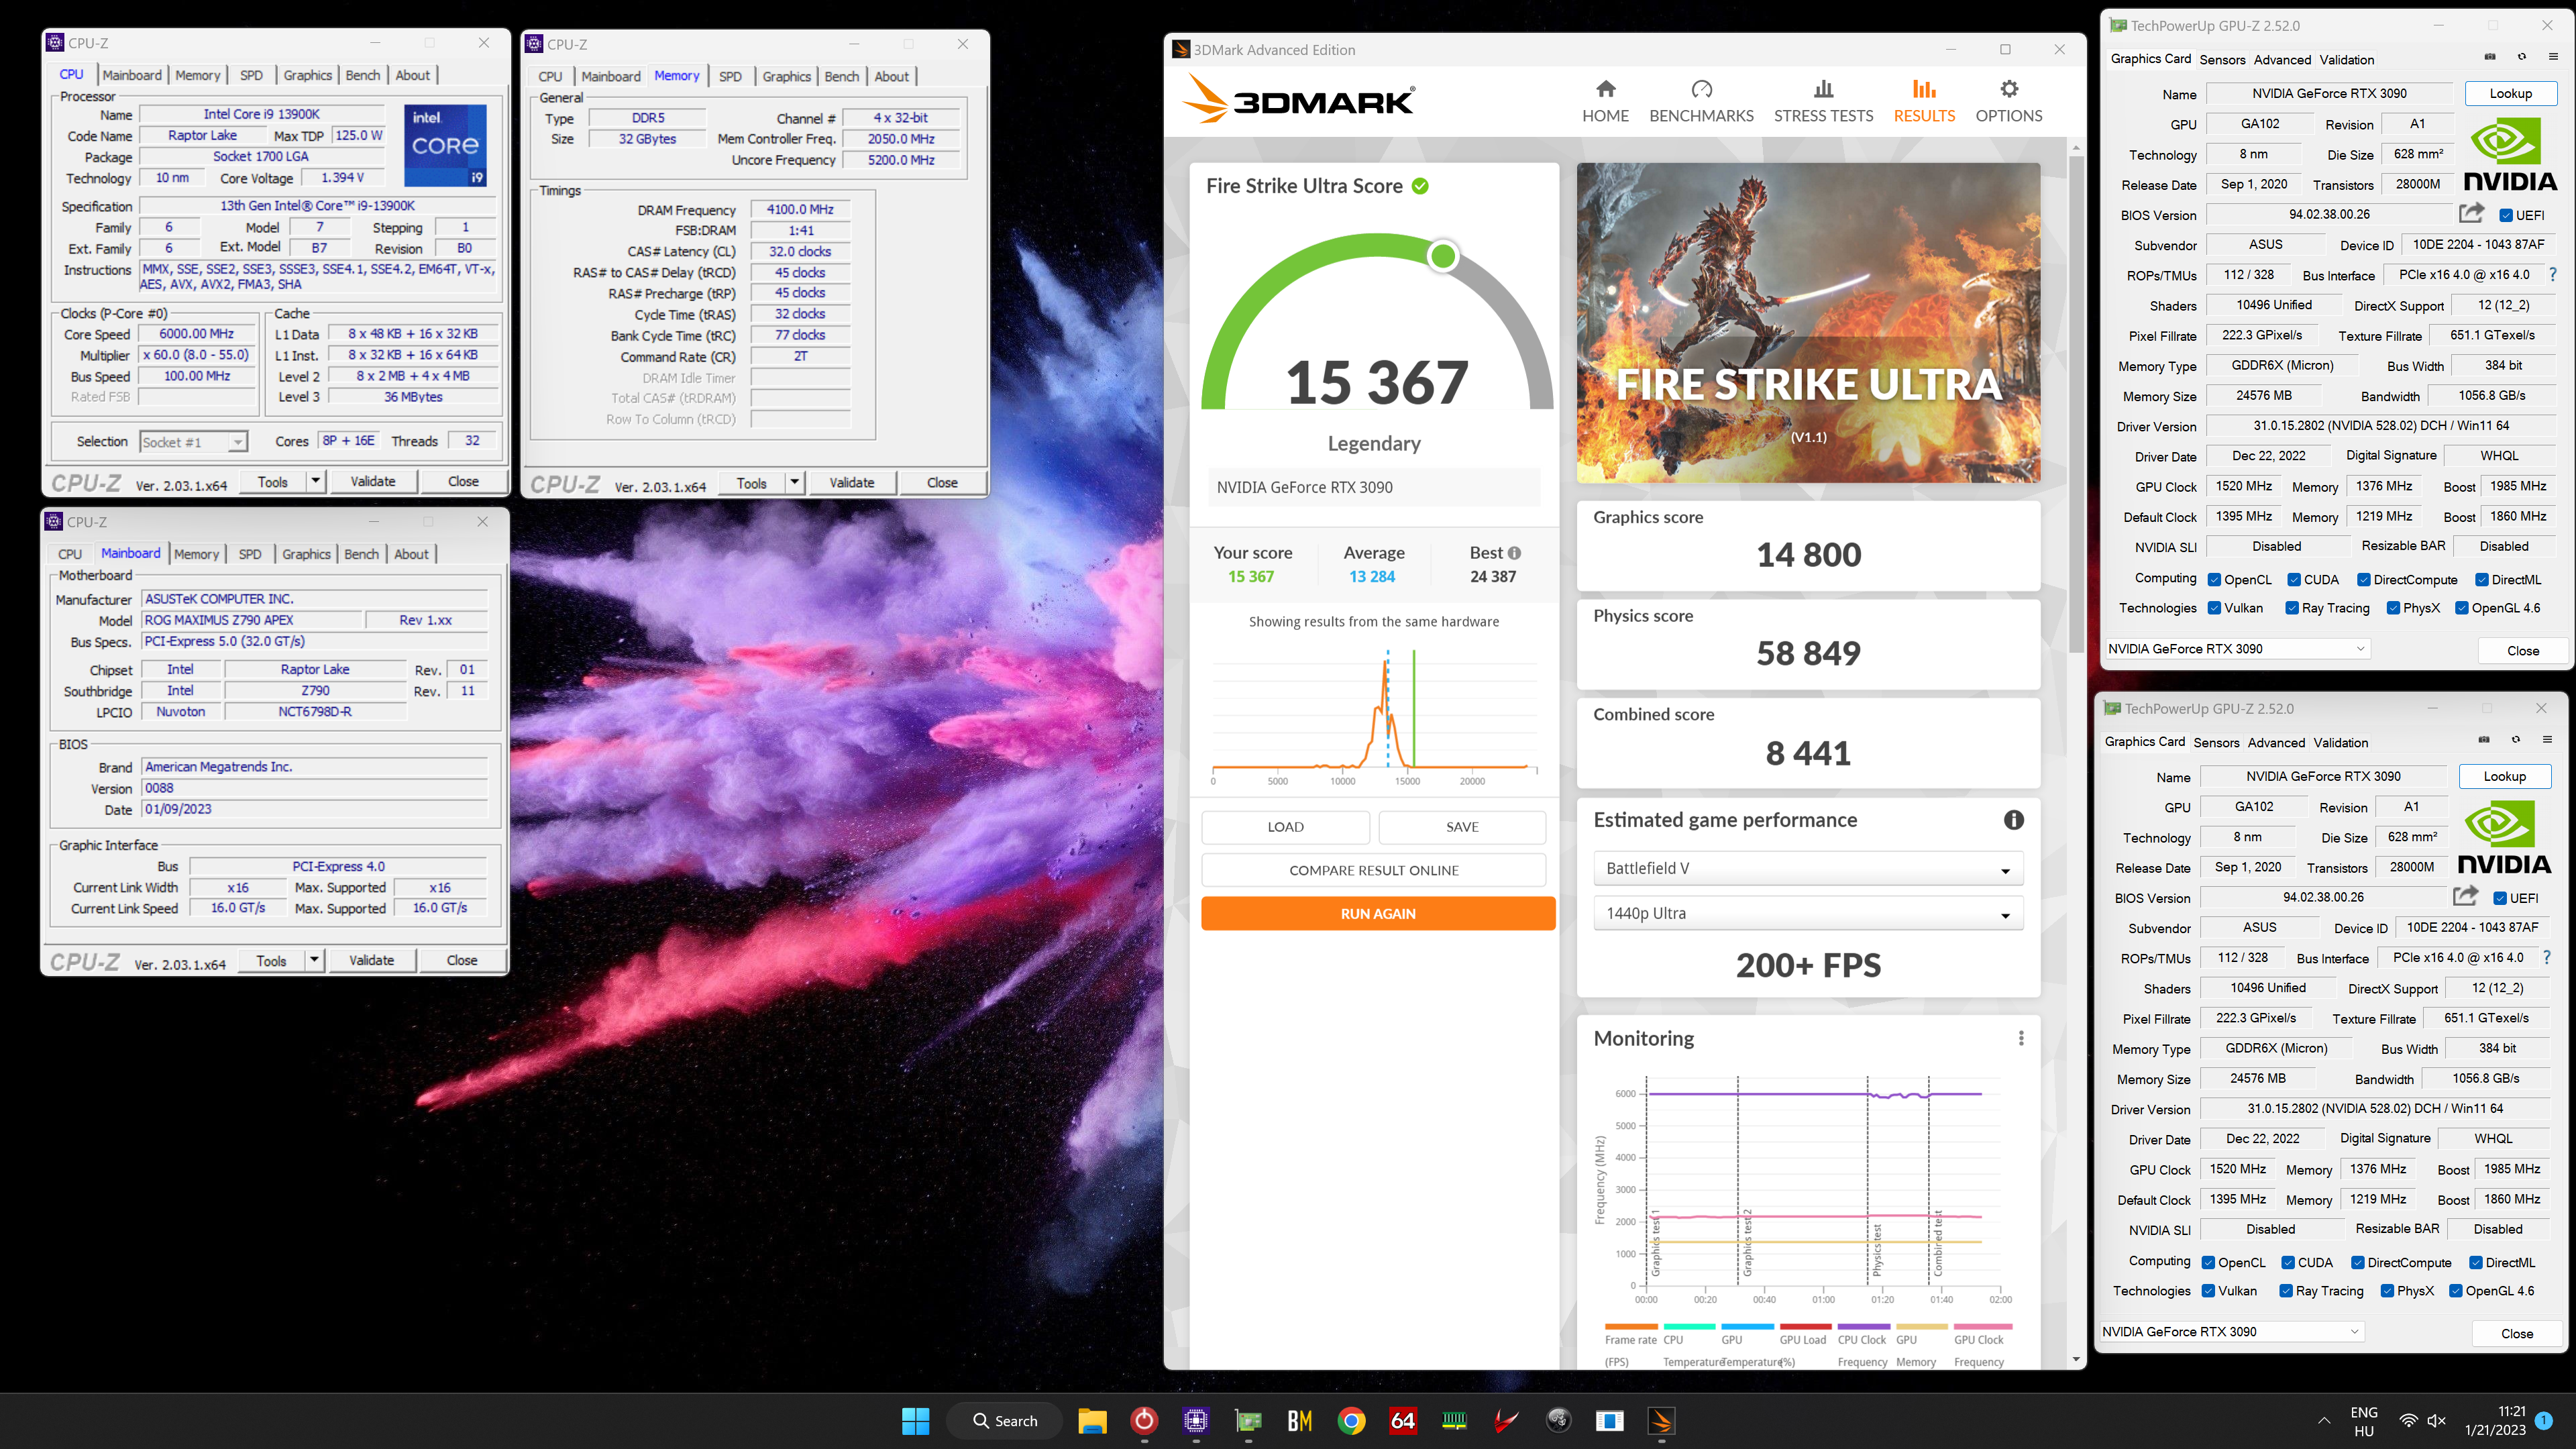Click the LOAD button in 3DMark
The image size is (2576, 1449).
tap(1285, 827)
